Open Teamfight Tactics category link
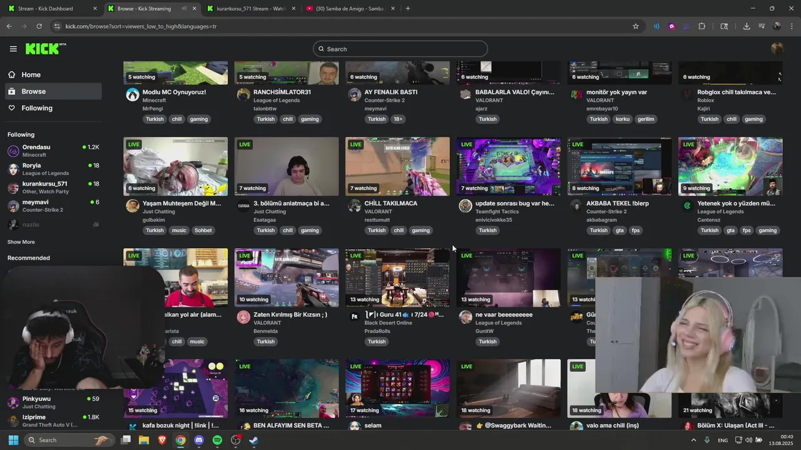Viewport: 801px width, 450px height. (x=497, y=212)
